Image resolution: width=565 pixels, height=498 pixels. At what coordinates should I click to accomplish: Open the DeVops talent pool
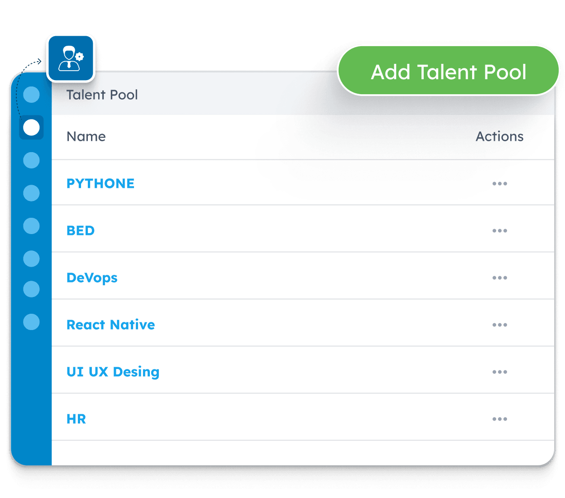[x=92, y=278]
